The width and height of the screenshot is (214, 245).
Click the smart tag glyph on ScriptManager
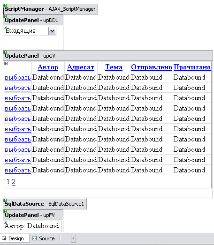pyautogui.click(x=5, y=6)
